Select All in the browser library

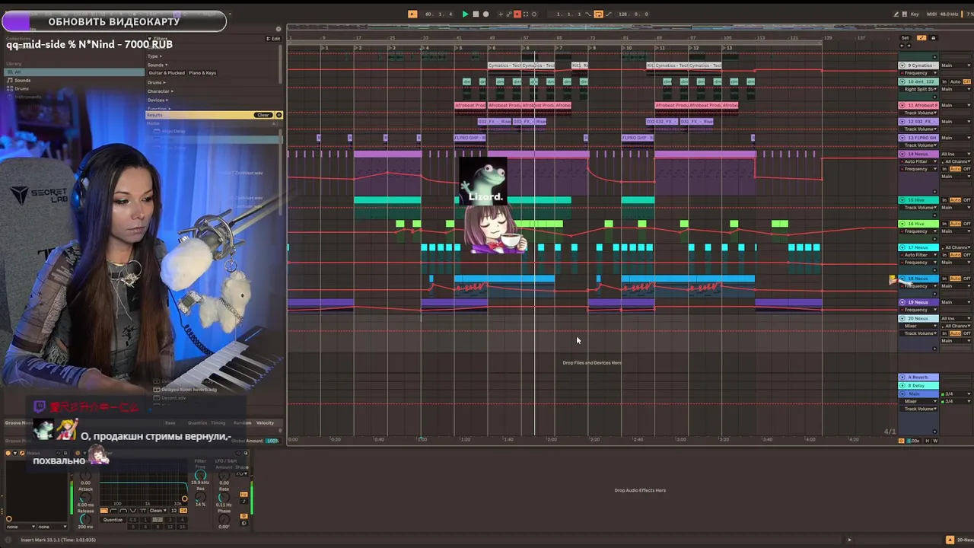pyautogui.click(x=74, y=72)
